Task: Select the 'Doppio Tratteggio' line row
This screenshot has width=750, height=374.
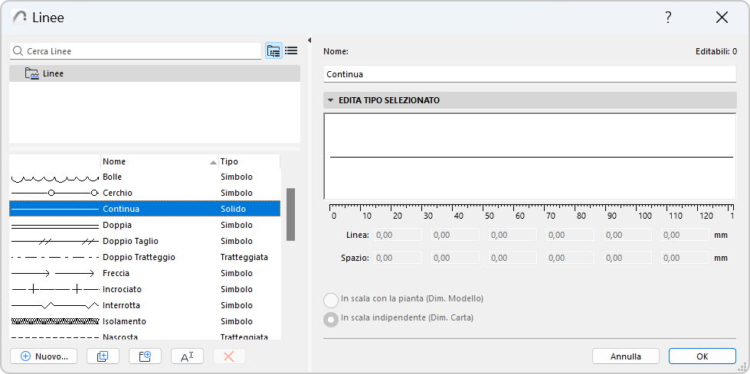Action: (x=145, y=257)
